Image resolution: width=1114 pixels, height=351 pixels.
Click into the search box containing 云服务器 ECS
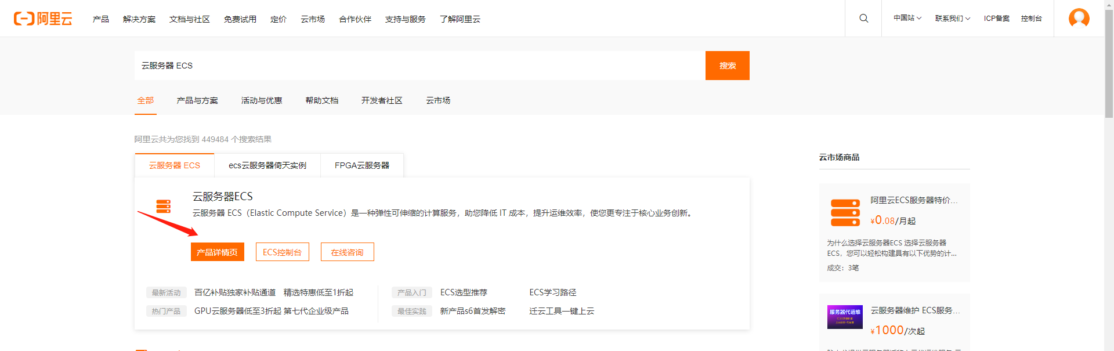pos(420,66)
